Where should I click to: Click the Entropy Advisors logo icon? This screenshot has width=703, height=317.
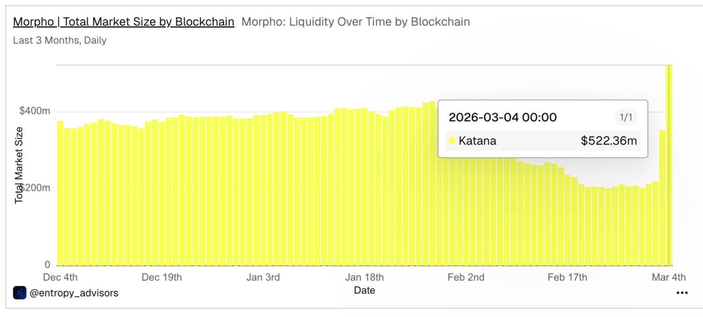pyautogui.click(x=20, y=293)
